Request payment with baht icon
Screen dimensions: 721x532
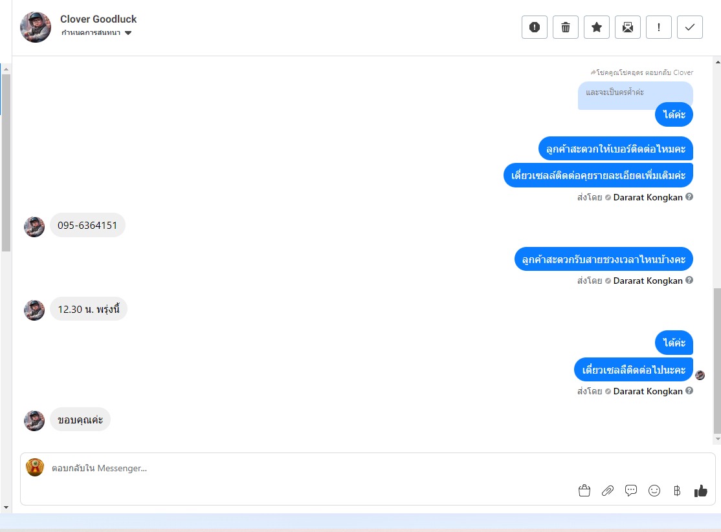click(677, 491)
